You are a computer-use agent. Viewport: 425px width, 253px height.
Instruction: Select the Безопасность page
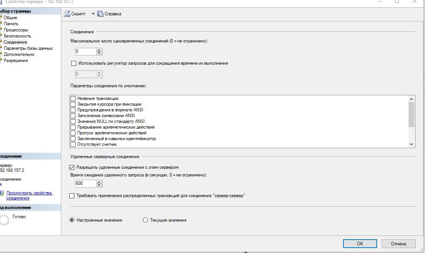pos(17,36)
